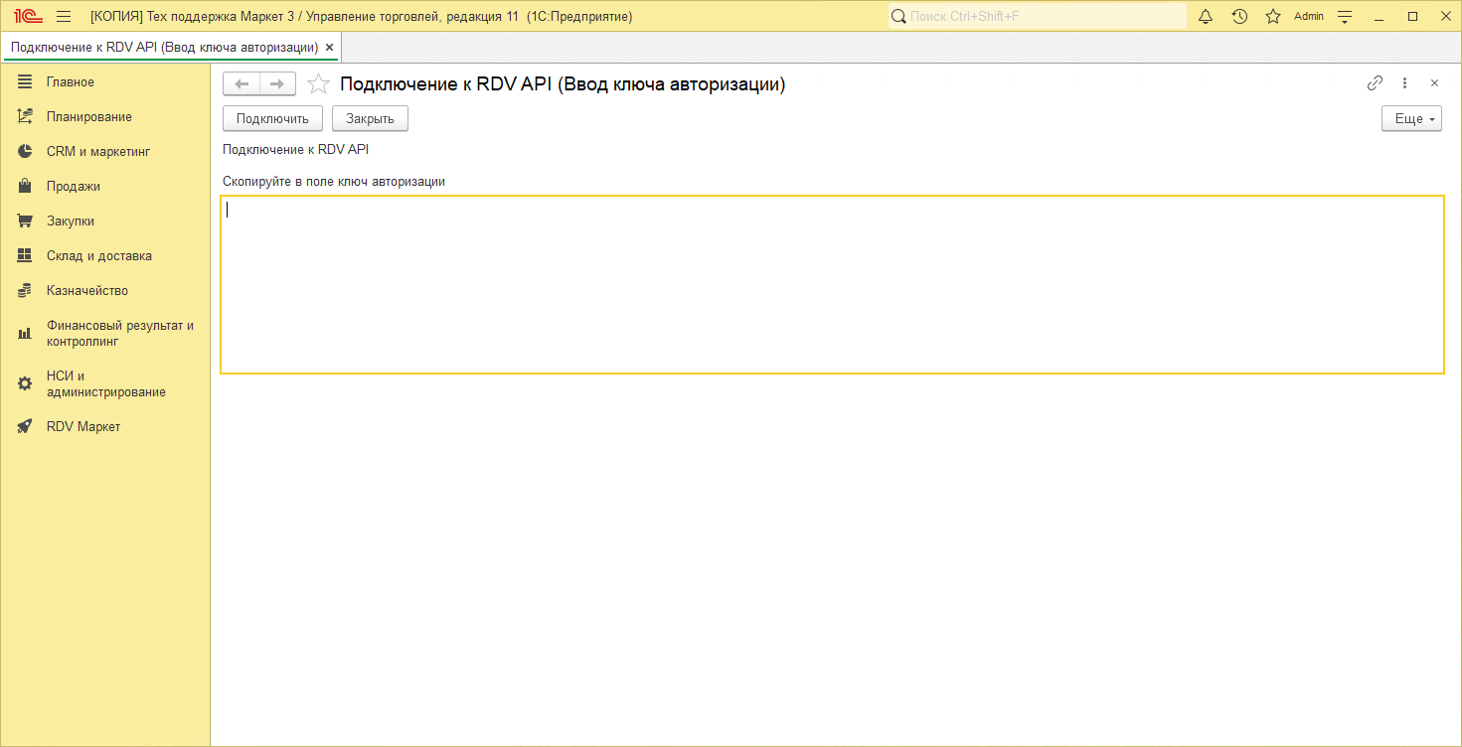1462x747 pixels.
Task: Add page to favorites star
Action: point(318,84)
